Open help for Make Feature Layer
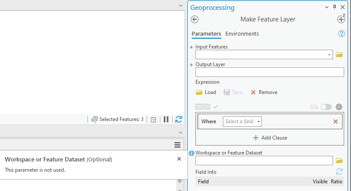Viewport: 351px width, 191px height. [342, 33]
